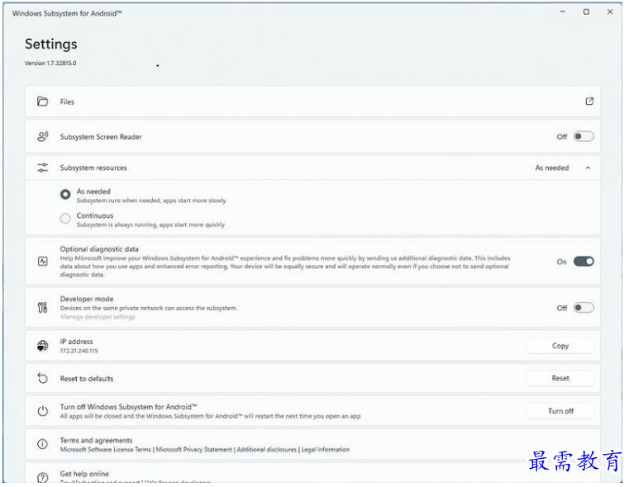This screenshot has width=629, height=487.
Task: Click the As needed status text
Action: coord(552,168)
